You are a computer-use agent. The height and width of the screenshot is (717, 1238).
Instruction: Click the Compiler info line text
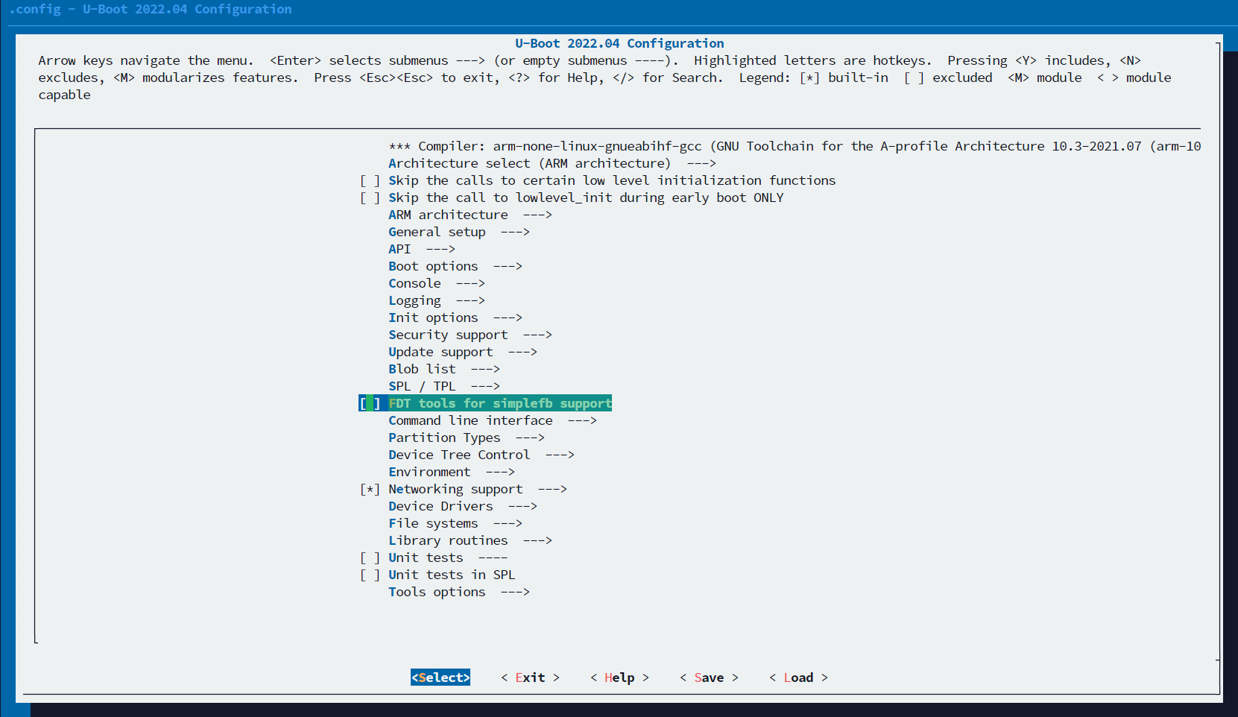795,146
